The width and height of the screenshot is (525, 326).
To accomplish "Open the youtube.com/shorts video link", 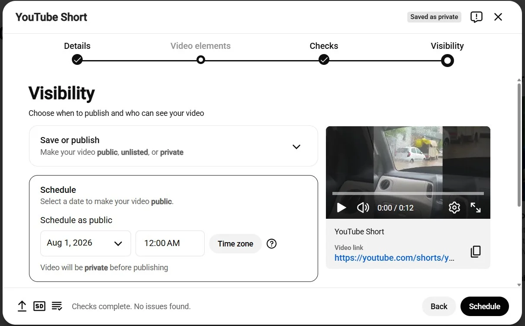I will click(x=394, y=258).
